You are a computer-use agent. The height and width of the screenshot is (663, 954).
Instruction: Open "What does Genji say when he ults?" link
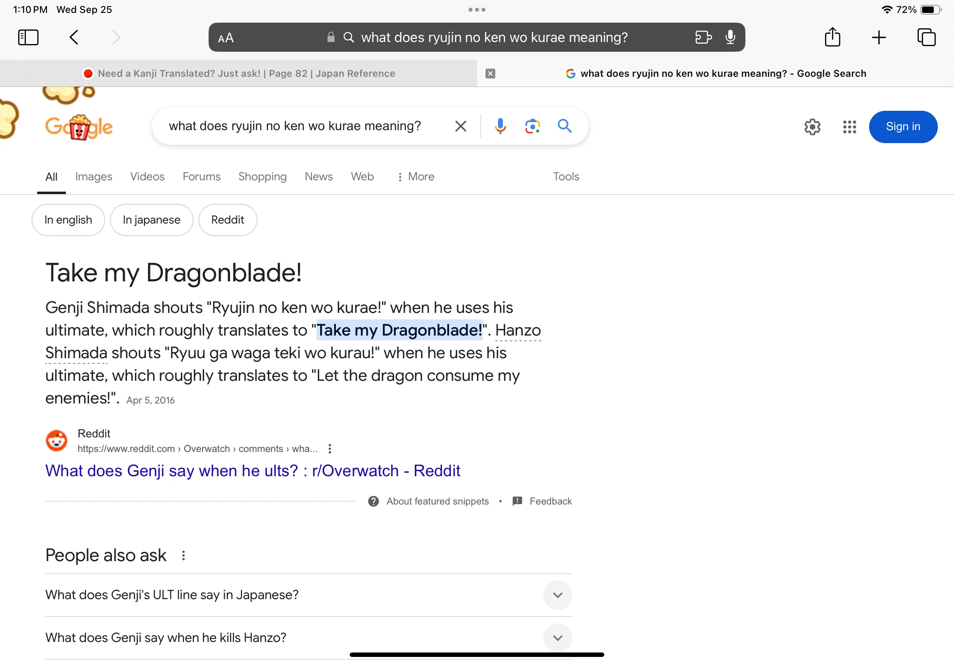click(253, 471)
